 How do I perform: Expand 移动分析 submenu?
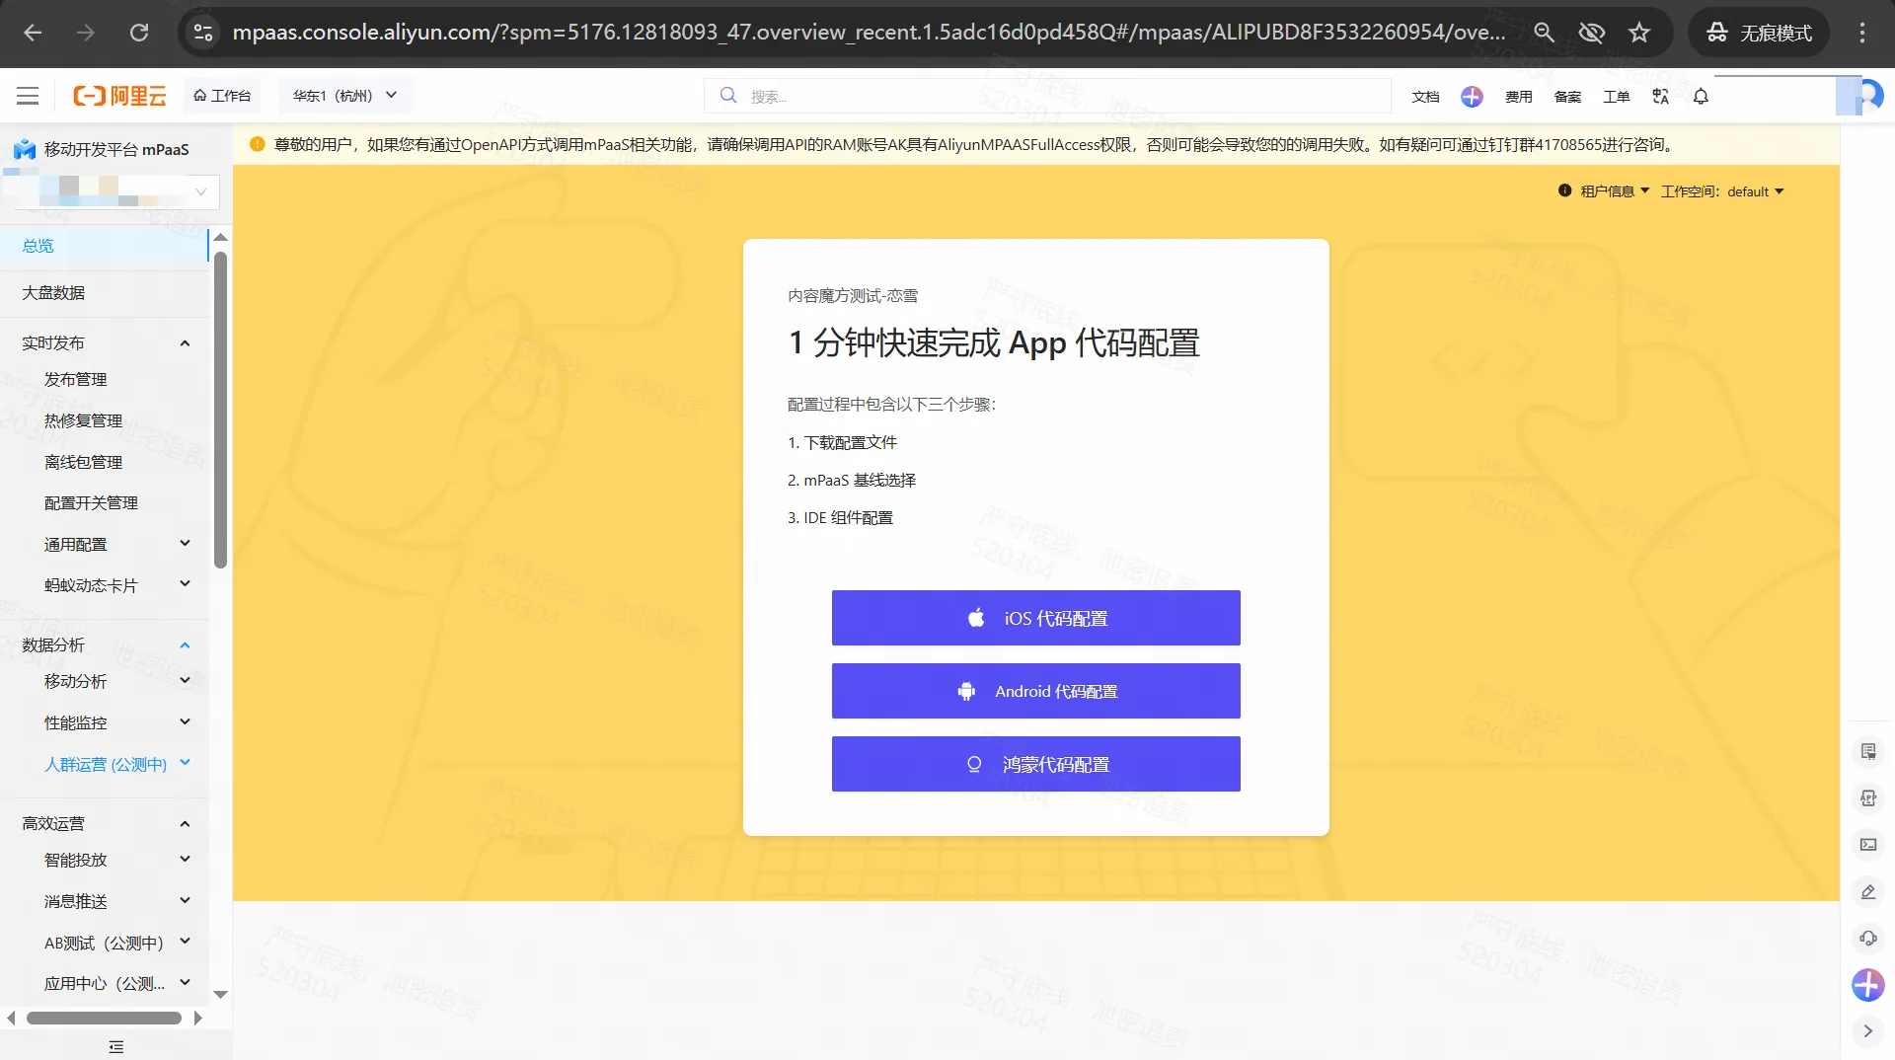[x=185, y=681]
